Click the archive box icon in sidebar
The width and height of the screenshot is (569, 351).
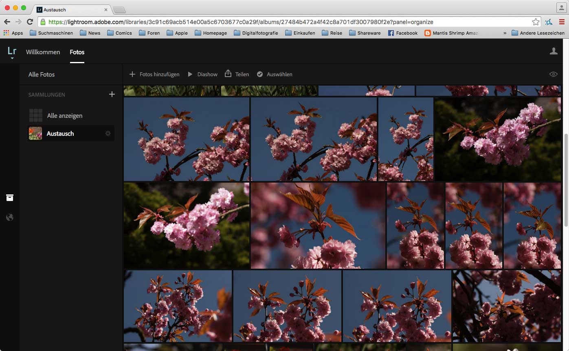[x=10, y=198]
